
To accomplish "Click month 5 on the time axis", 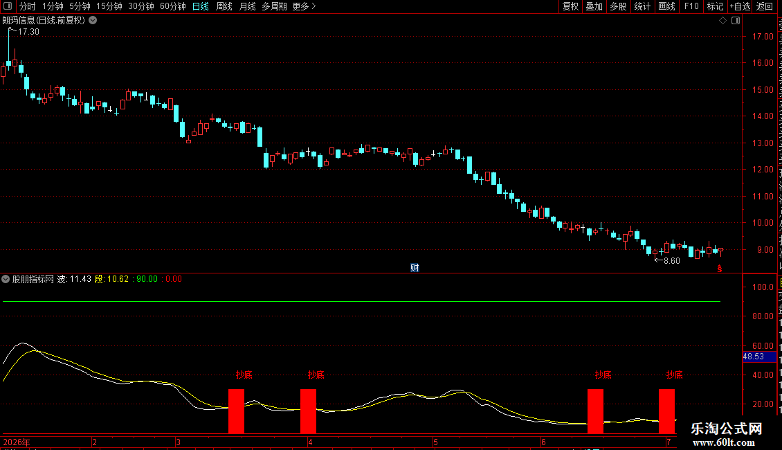I will point(435,442).
